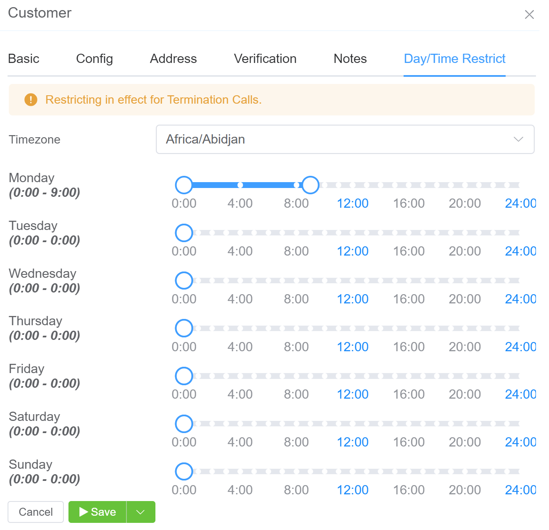The width and height of the screenshot is (549, 530).
Task: Click Monday slider start handle at 0:00
Action: [184, 185]
